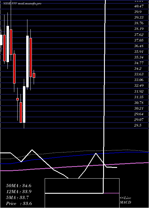The height and width of the screenshot is (208, 149).
Task: Select the 40.47 price axis label
Action: pyautogui.click(x=139, y=6)
